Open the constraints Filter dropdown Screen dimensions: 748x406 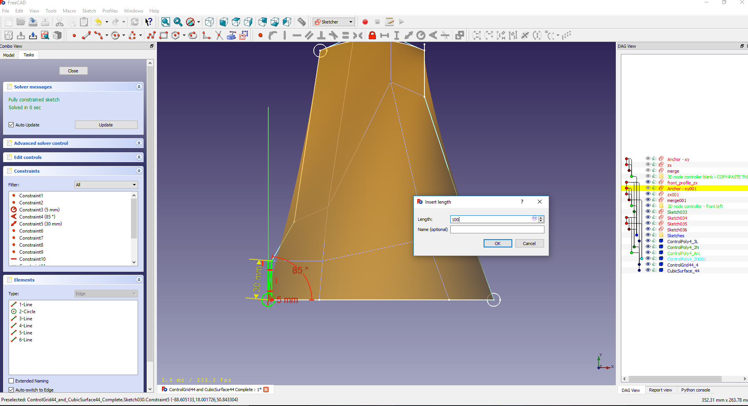[x=106, y=185]
